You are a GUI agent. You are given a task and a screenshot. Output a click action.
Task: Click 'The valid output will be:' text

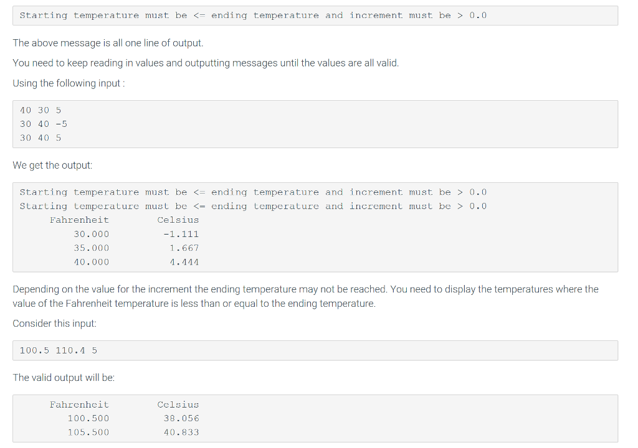[x=64, y=378]
